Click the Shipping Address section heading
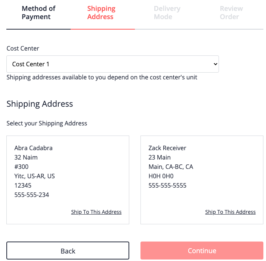Screen dimensions: 266x261 (40, 104)
